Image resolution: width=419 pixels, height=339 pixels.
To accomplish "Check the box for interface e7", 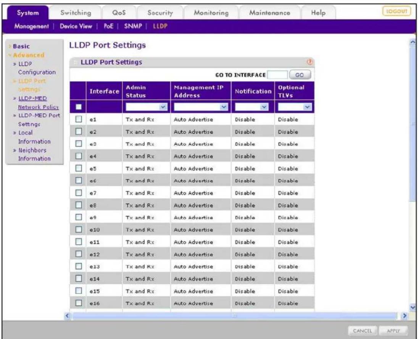I will [79, 193].
